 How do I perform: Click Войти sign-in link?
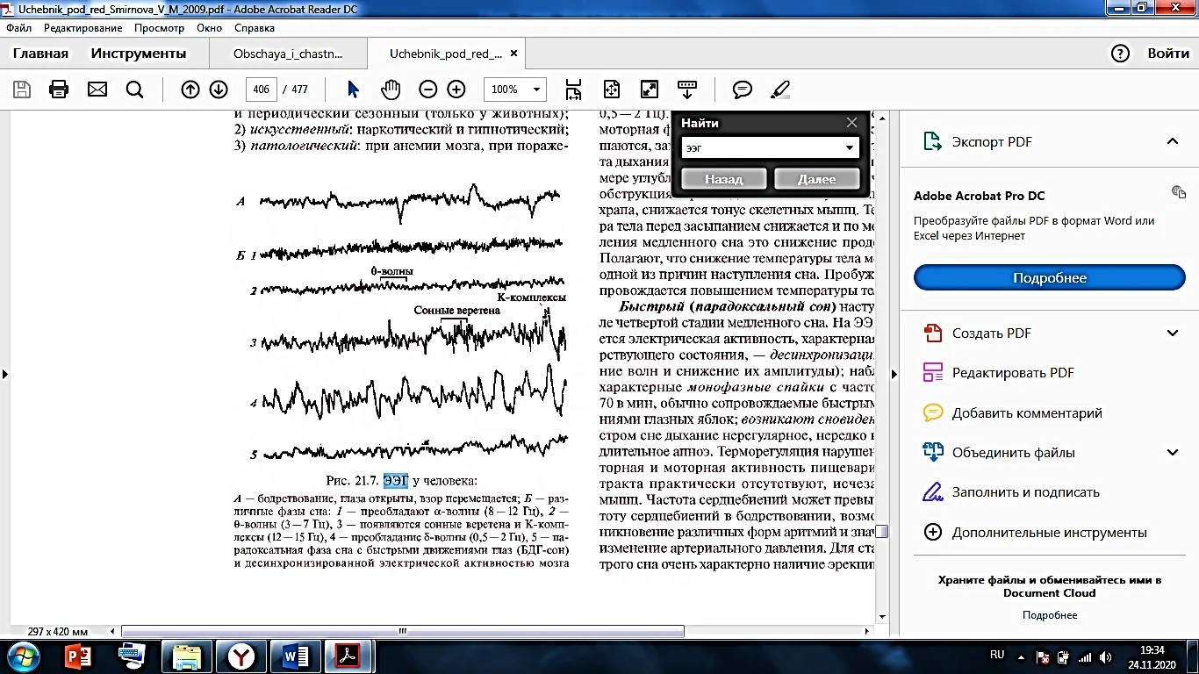1168,54
